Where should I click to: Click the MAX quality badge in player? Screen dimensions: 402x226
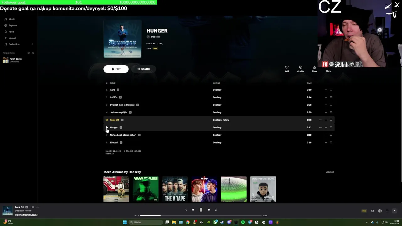pyautogui.click(x=364, y=211)
